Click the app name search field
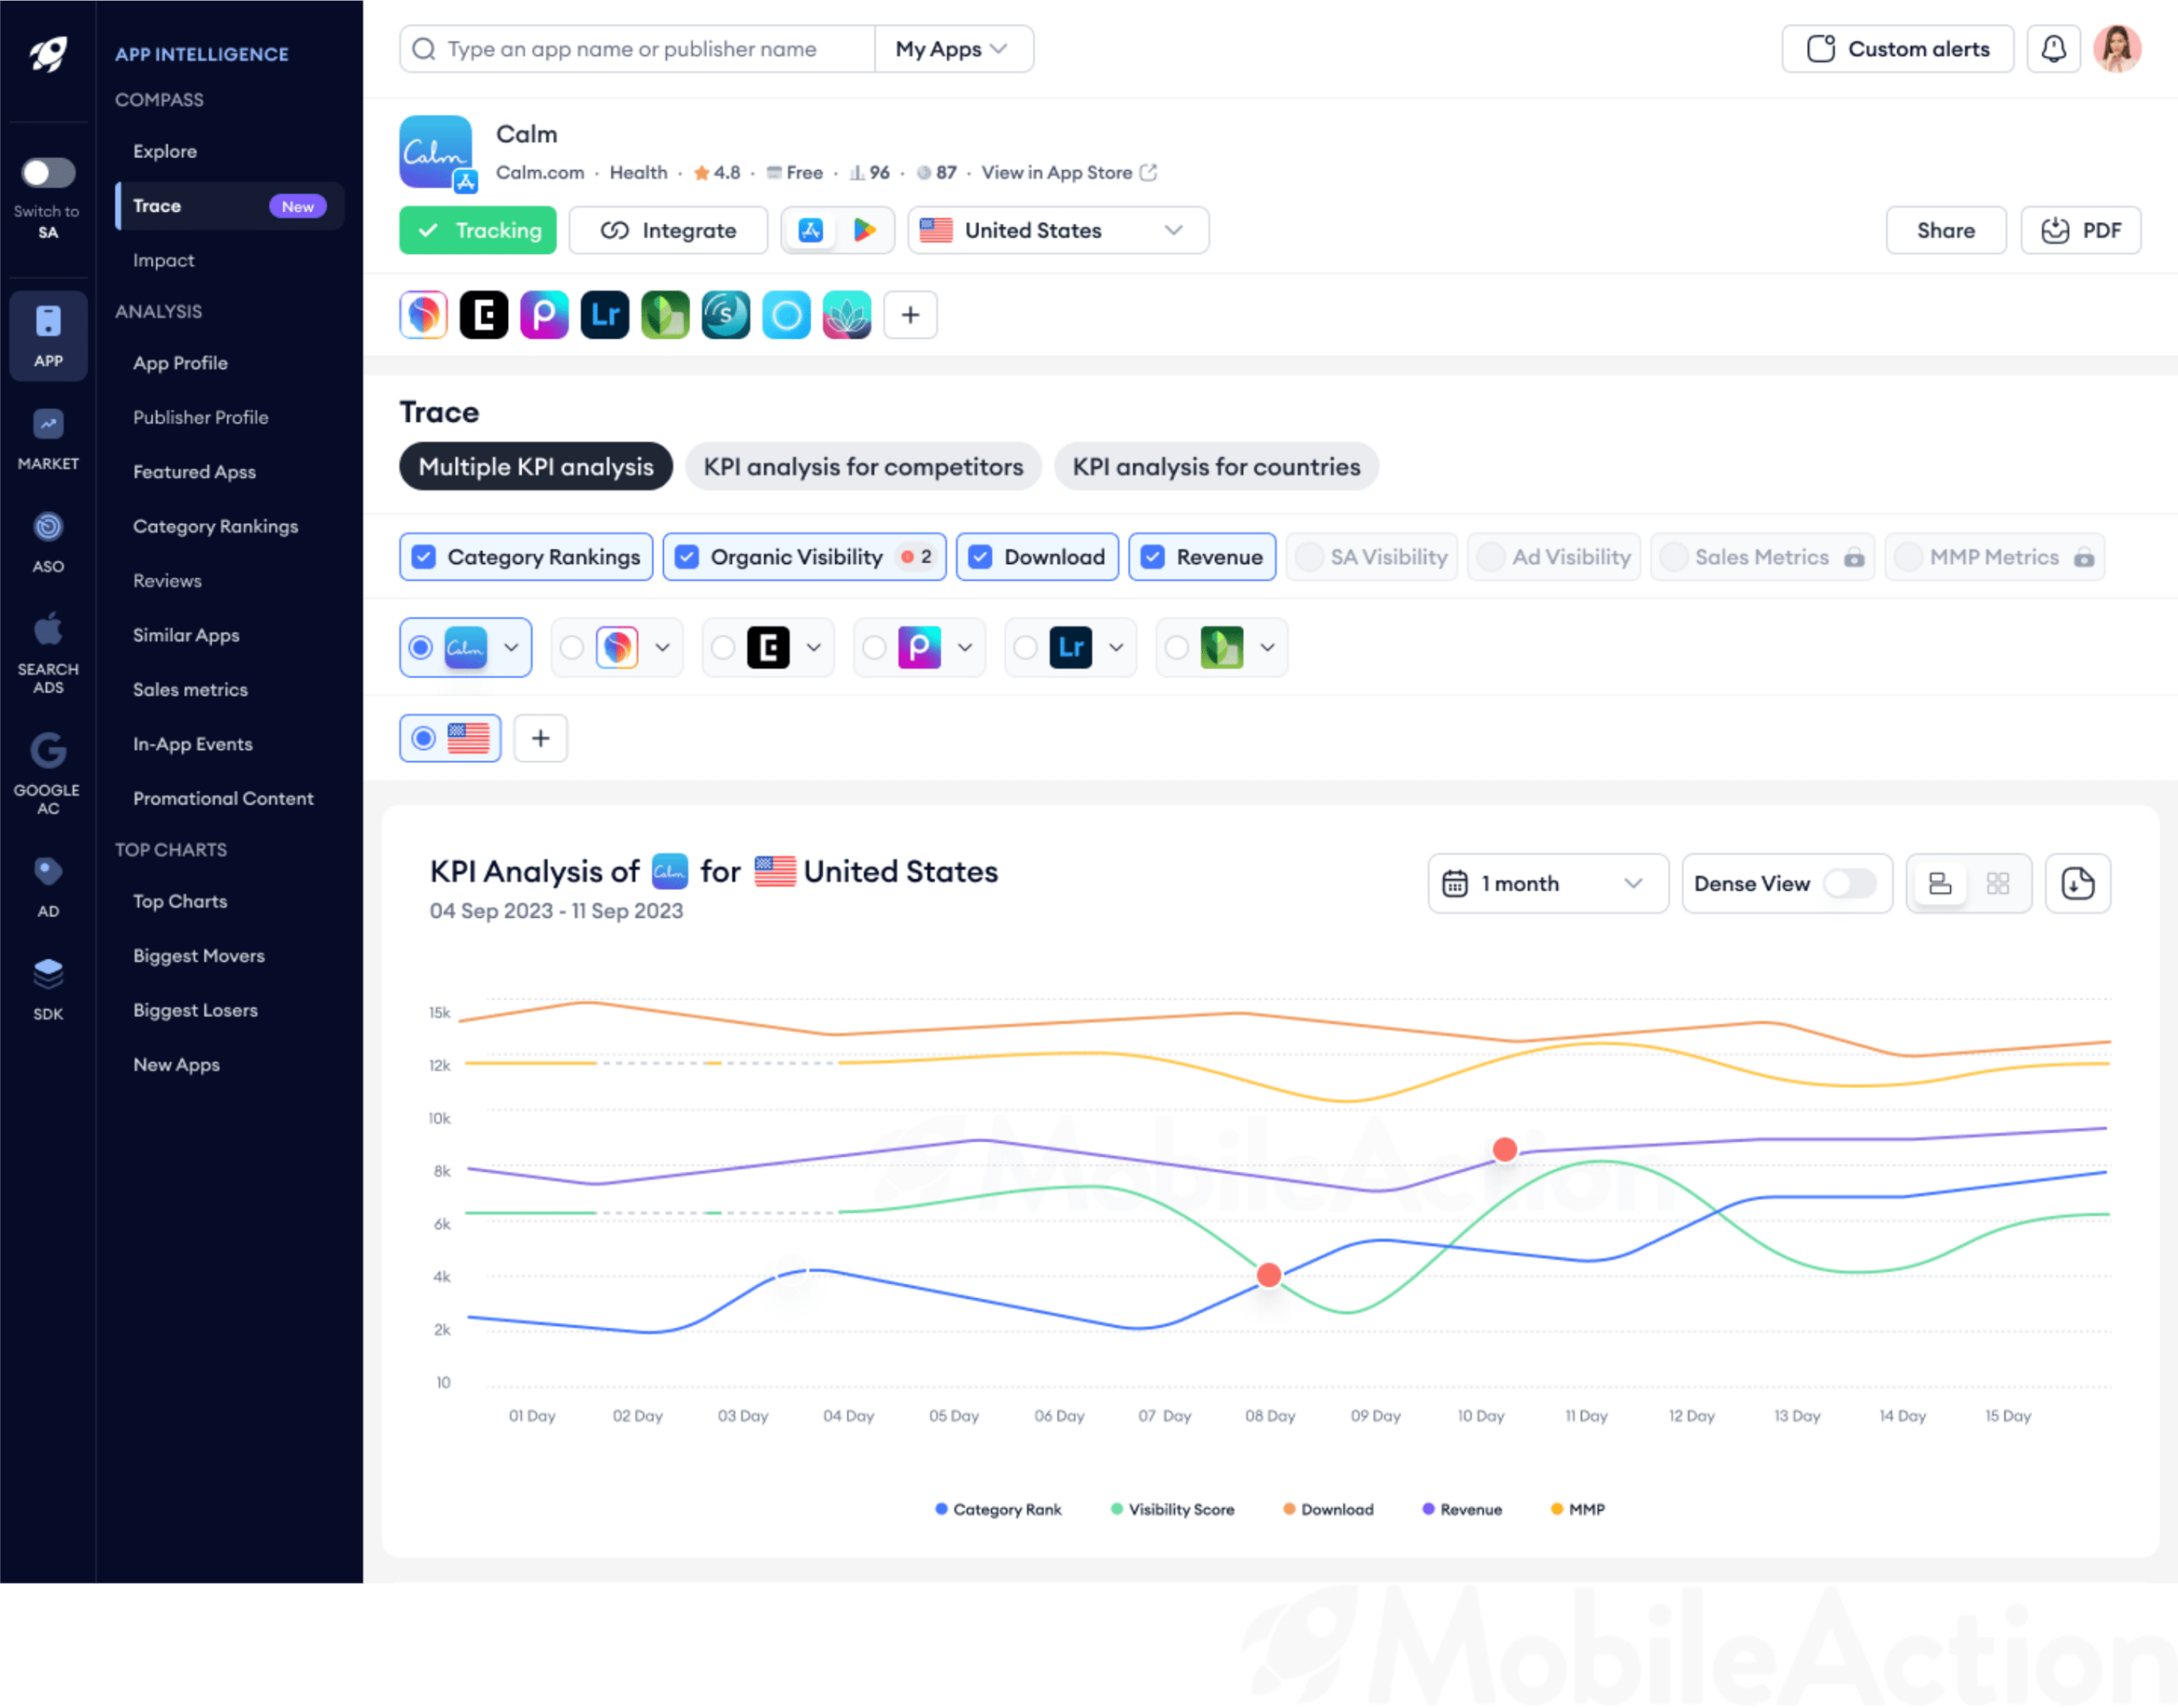The width and height of the screenshot is (2178, 1708). (637, 49)
